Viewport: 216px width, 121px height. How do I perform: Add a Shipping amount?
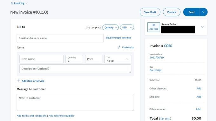pyautogui.click(x=199, y=97)
